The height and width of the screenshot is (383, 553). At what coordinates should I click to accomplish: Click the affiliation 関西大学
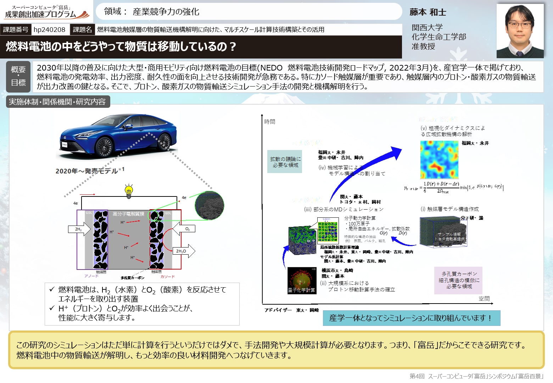coord(427,27)
